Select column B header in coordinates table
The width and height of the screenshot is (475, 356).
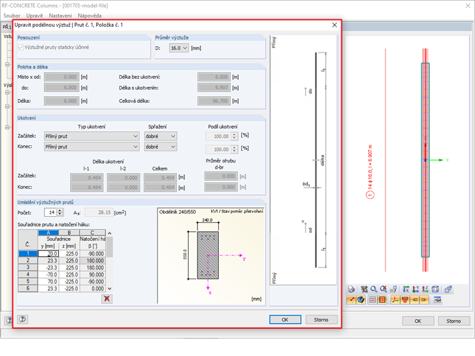(69, 233)
